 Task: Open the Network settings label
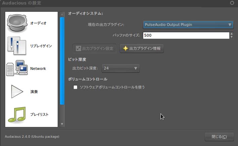click(38, 68)
